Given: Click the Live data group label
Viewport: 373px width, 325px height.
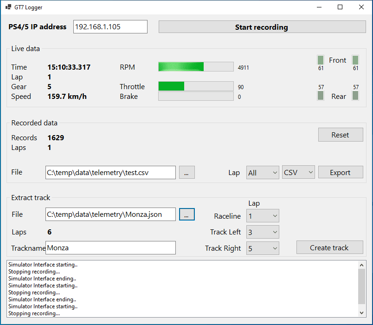Looking at the screenshot, I should [x=26, y=49].
